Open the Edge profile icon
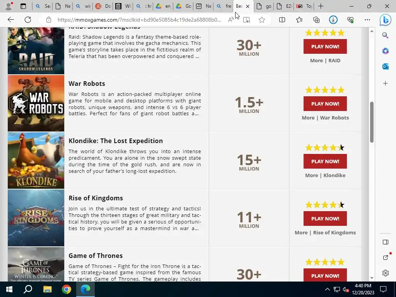The height and width of the screenshot is (297, 396). pos(9,6)
